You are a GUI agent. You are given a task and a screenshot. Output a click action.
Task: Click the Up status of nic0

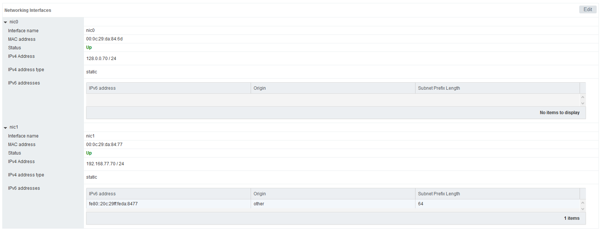point(89,47)
